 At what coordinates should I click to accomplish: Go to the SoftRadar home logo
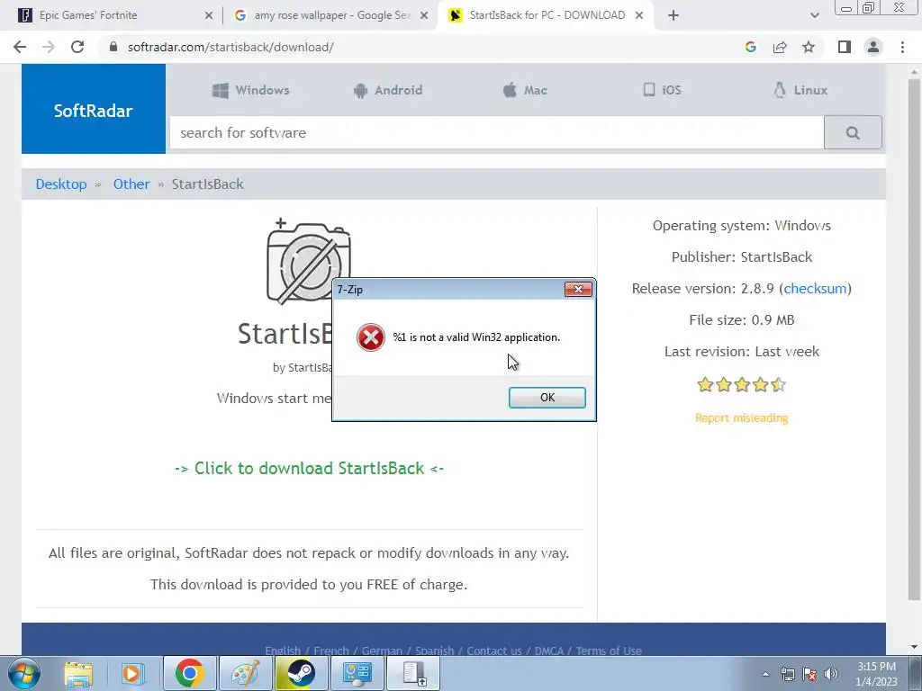[94, 109]
